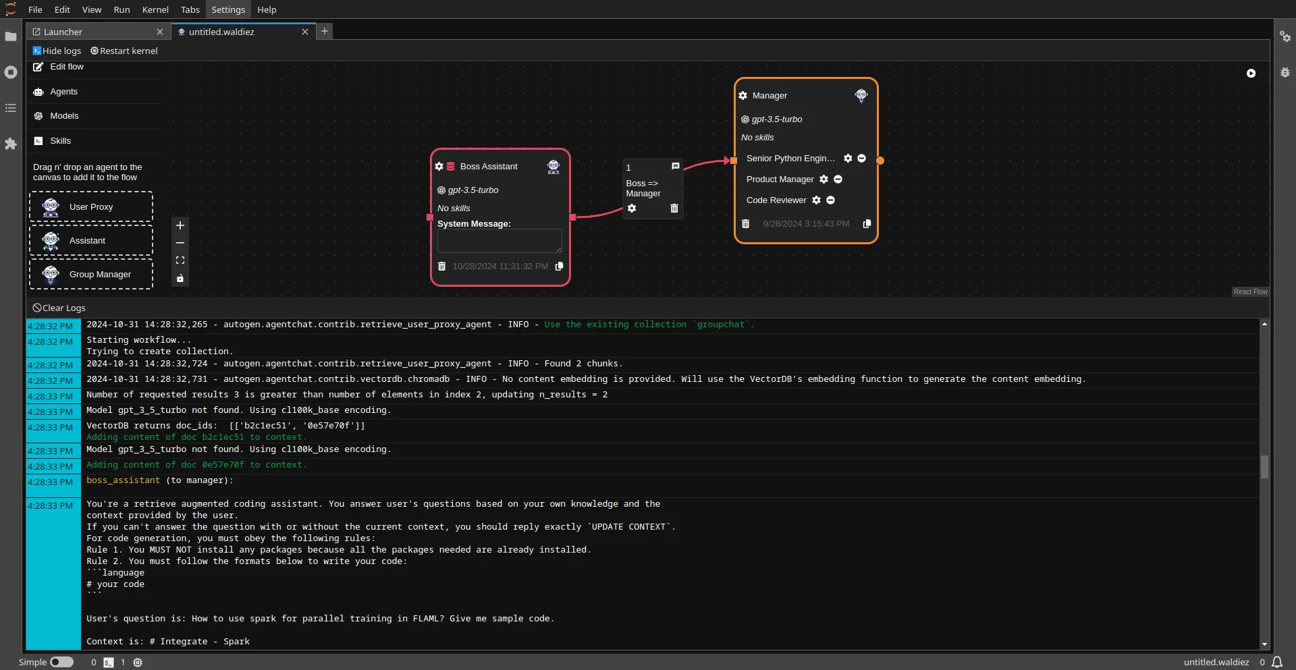The height and width of the screenshot is (670, 1296).
Task: Click the edge message icon
Action: click(x=675, y=166)
